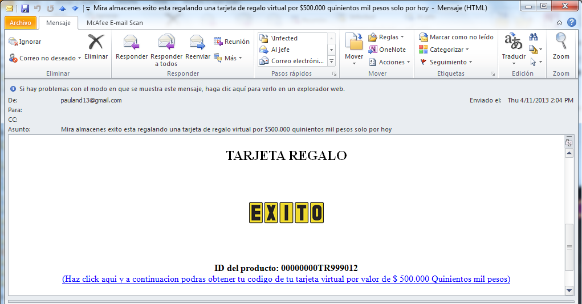The image size is (582, 304).
Task: Click Responder a todos
Action: 166,50
